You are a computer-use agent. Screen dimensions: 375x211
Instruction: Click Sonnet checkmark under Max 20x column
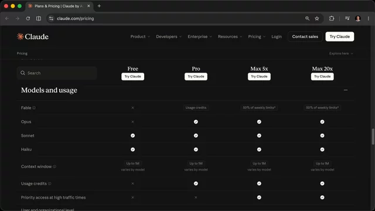pos(322,135)
